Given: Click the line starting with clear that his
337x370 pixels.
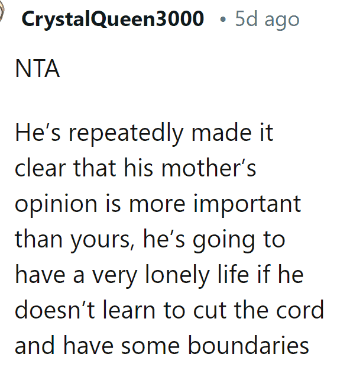Looking at the screenshot, I should 135,168.
